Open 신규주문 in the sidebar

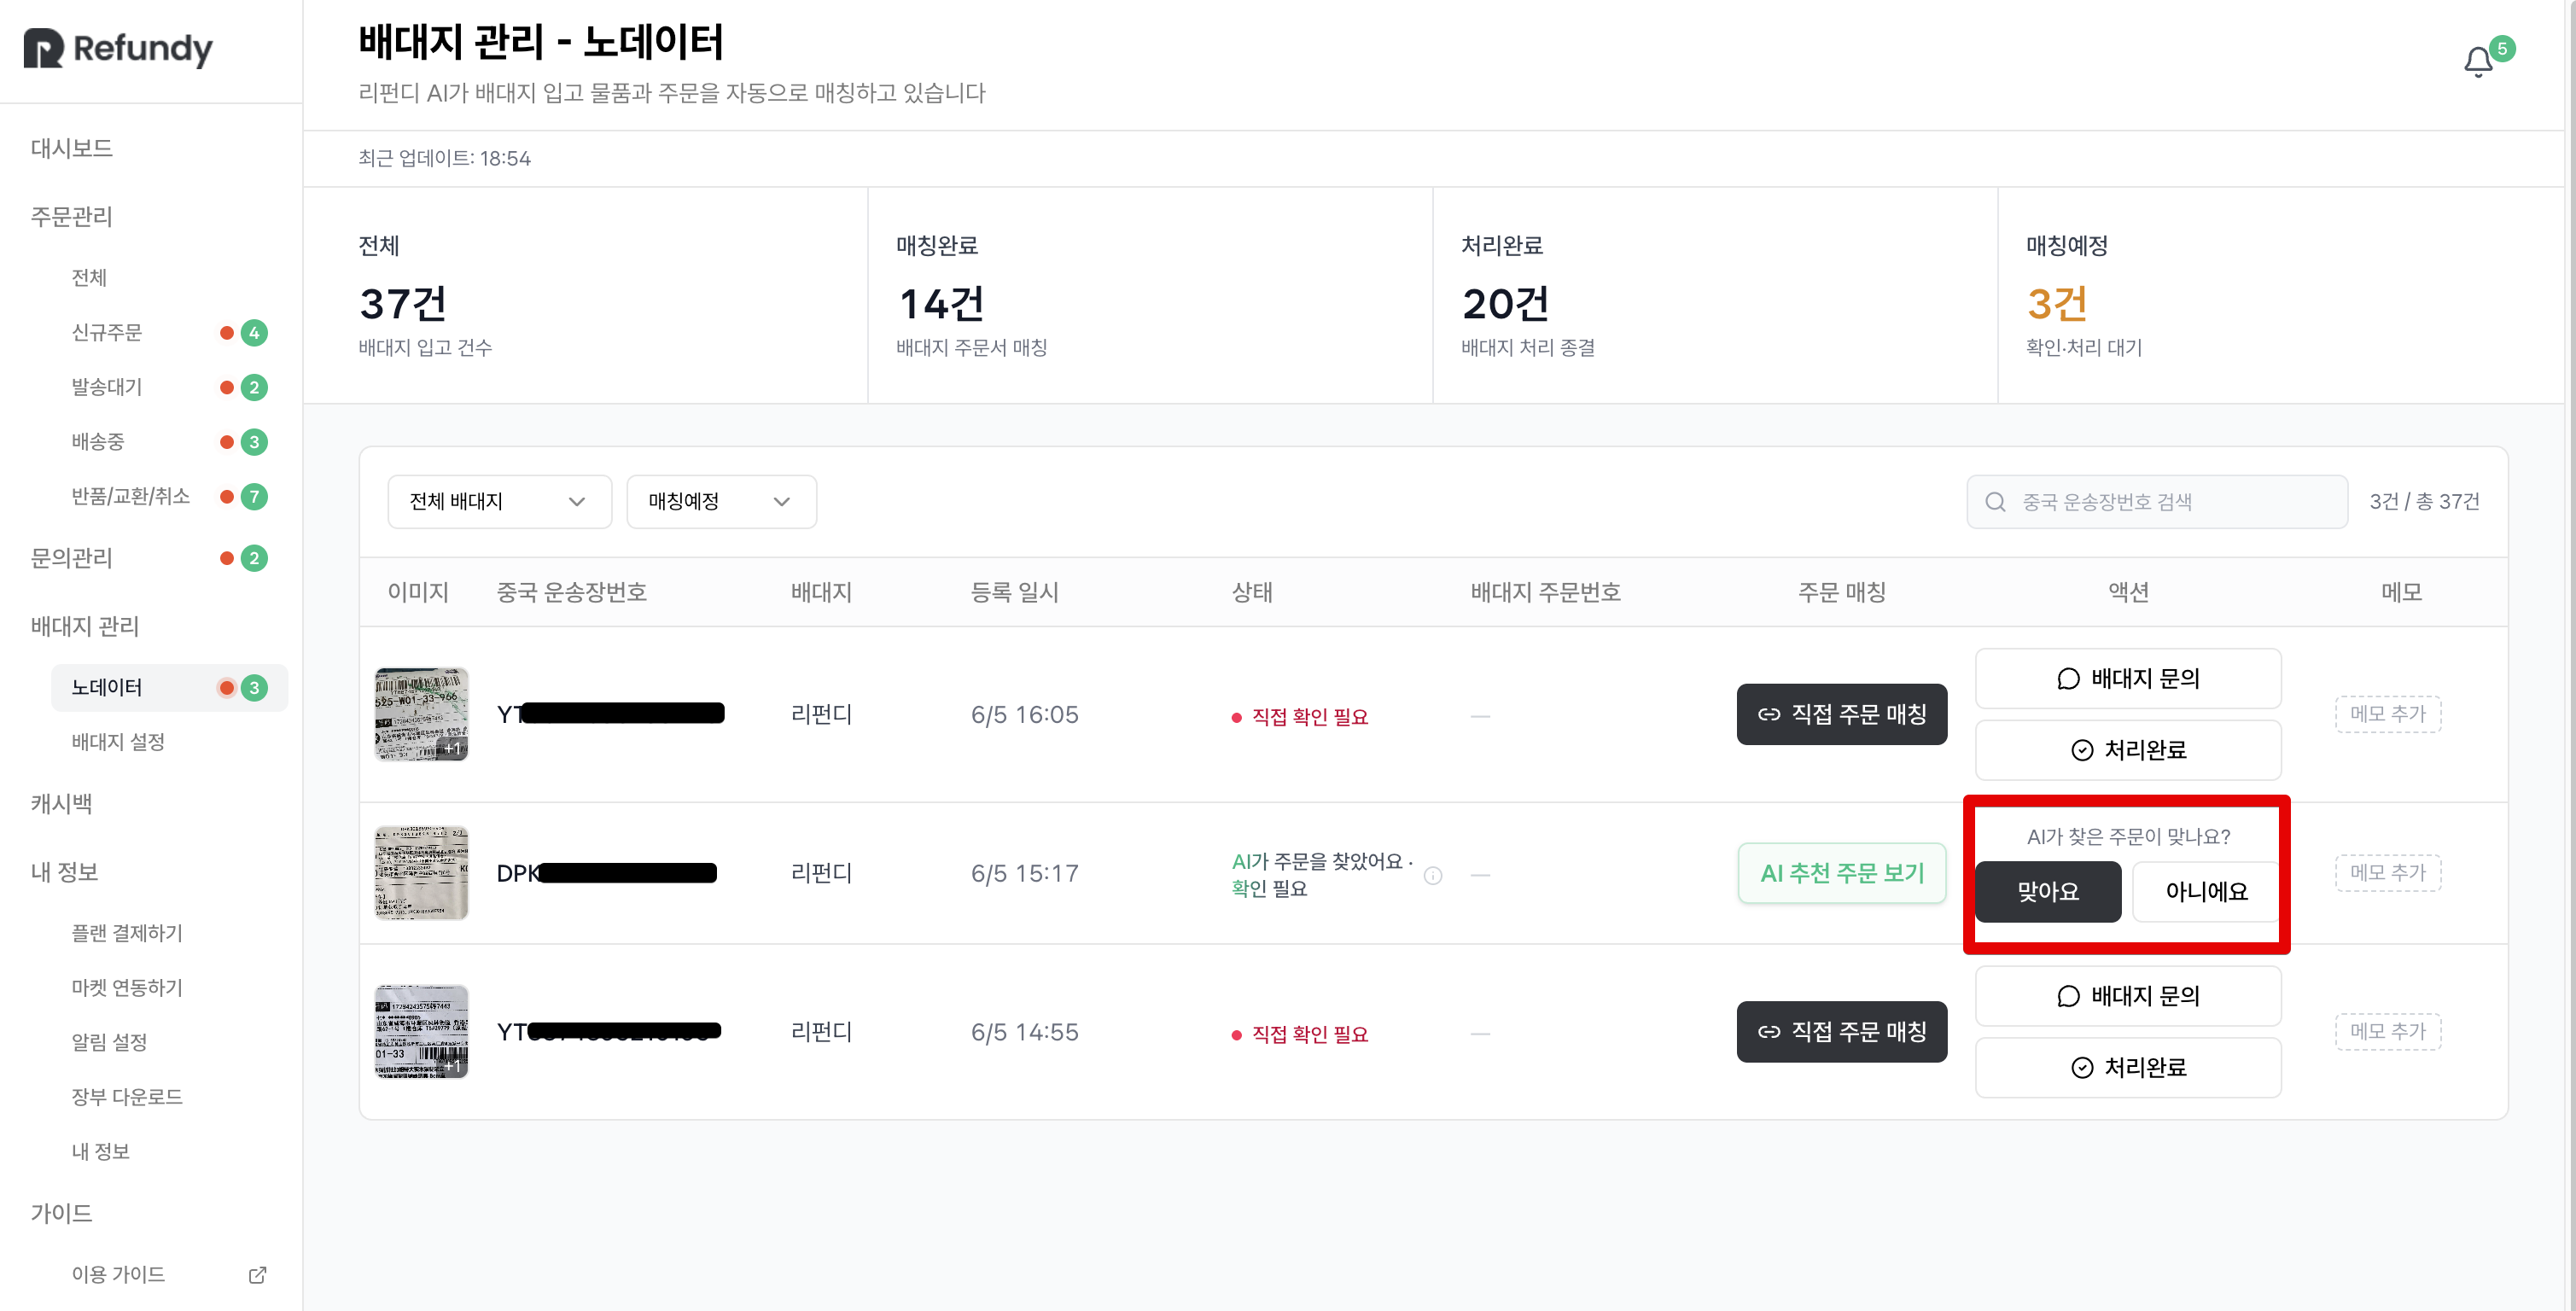pyautogui.click(x=106, y=332)
